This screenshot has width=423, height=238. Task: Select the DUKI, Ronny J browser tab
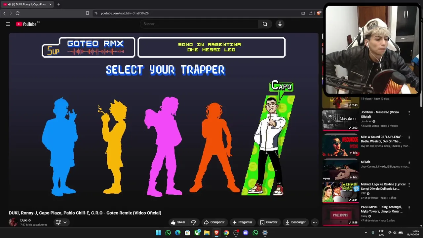pos(28,4)
